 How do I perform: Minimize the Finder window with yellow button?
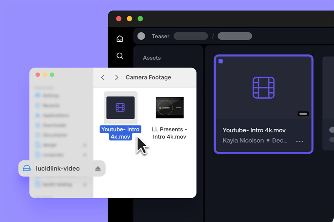click(x=45, y=75)
